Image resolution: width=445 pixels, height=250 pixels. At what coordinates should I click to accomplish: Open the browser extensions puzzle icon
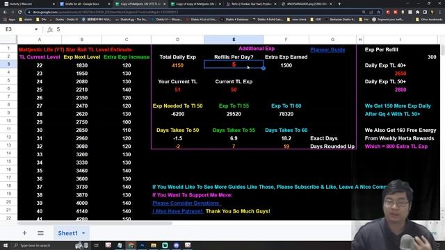tap(417, 12)
